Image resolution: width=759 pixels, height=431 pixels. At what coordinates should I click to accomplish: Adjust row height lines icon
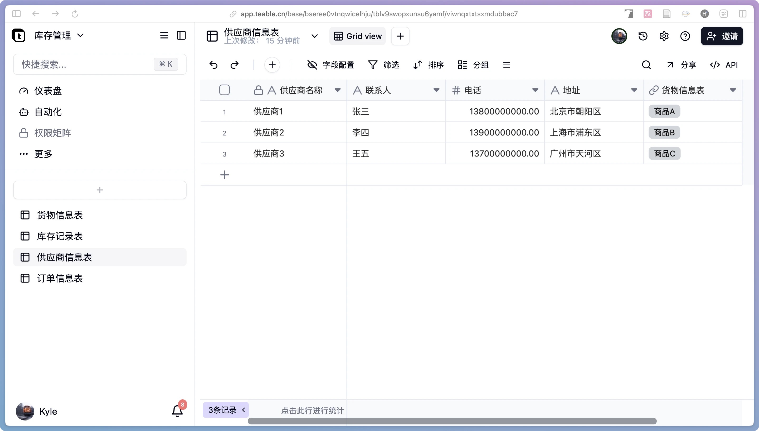(x=507, y=65)
